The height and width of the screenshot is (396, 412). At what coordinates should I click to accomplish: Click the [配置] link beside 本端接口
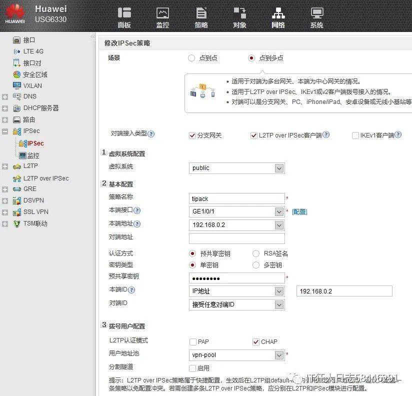coord(299,212)
